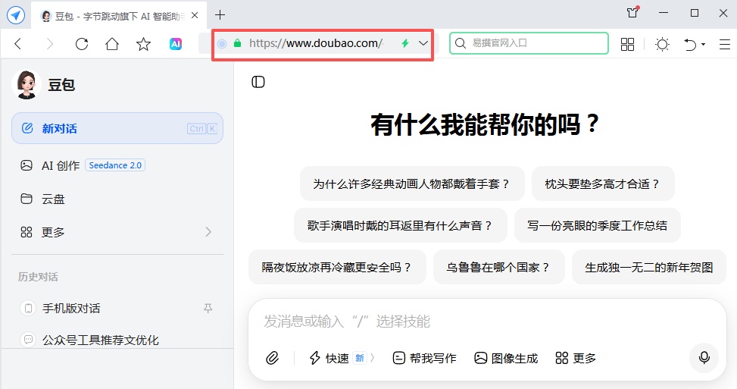
Task: Select suggestion 为什么许多经典动画人物都戴着手套？
Action: pos(412,184)
